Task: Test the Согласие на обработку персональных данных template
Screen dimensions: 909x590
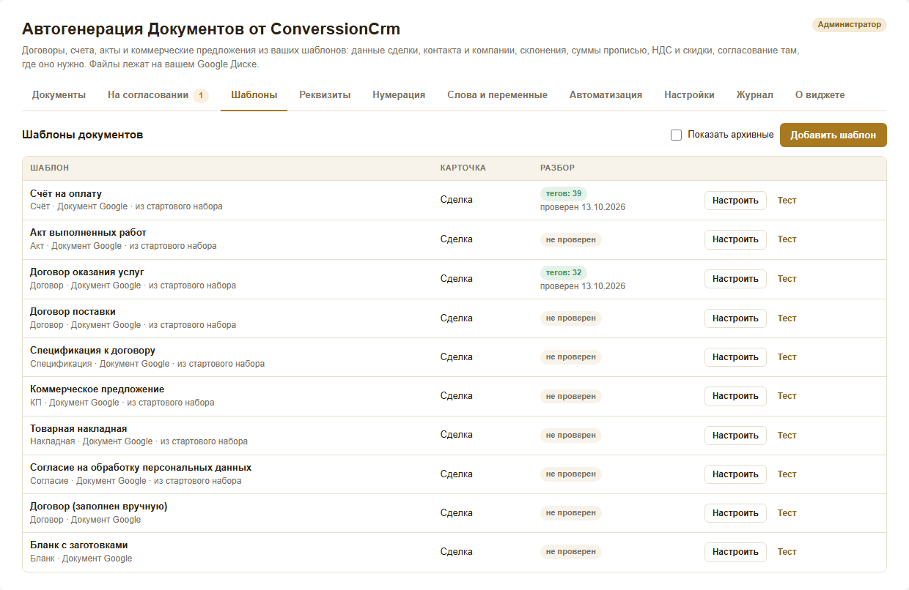Action: [787, 474]
